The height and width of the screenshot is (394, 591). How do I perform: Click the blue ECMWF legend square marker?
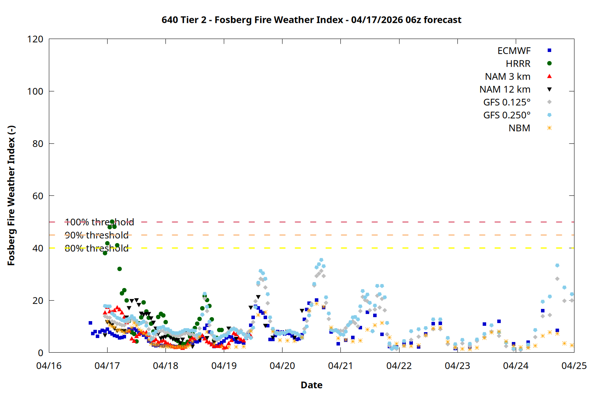pos(549,50)
